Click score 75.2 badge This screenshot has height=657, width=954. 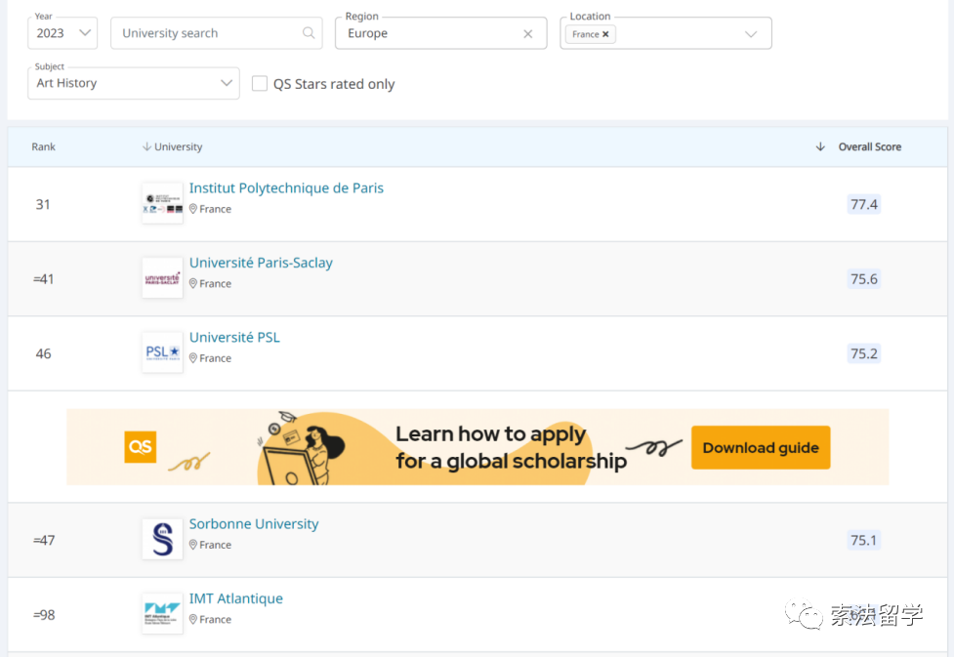pyautogui.click(x=864, y=353)
